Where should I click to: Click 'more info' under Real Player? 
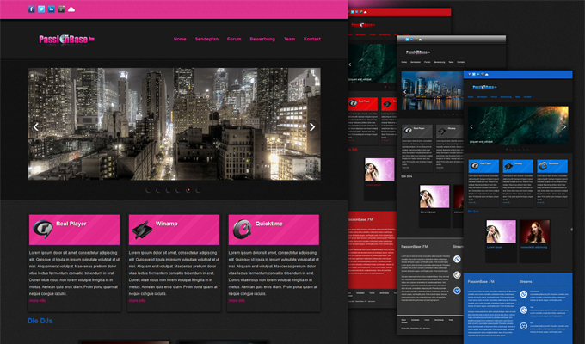pyautogui.click(x=38, y=301)
